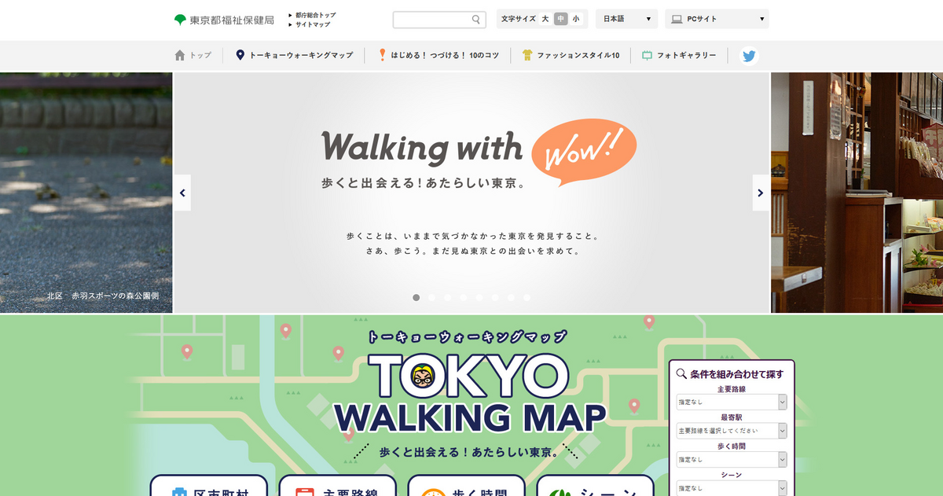Select the third carousel indicator dot

[x=448, y=298]
